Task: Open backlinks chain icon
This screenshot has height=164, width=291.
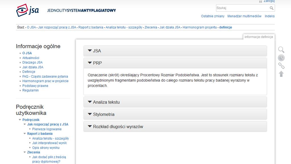Action: (281, 66)
